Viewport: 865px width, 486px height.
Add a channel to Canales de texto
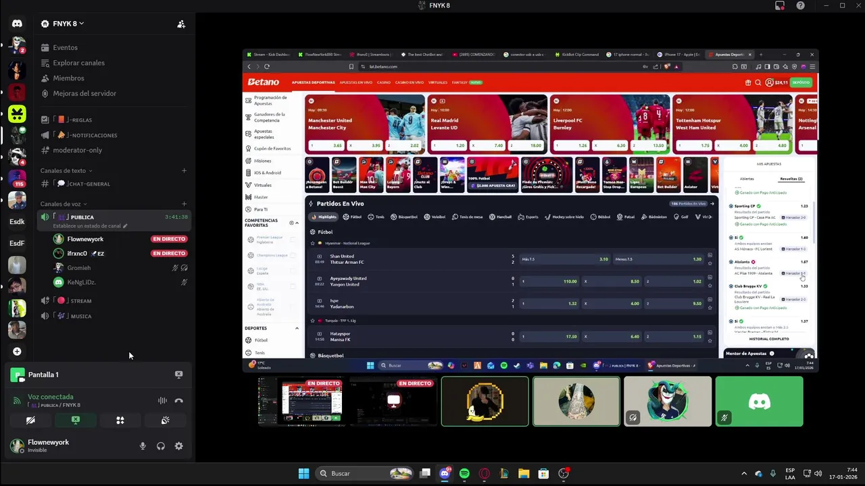(184, 171)
